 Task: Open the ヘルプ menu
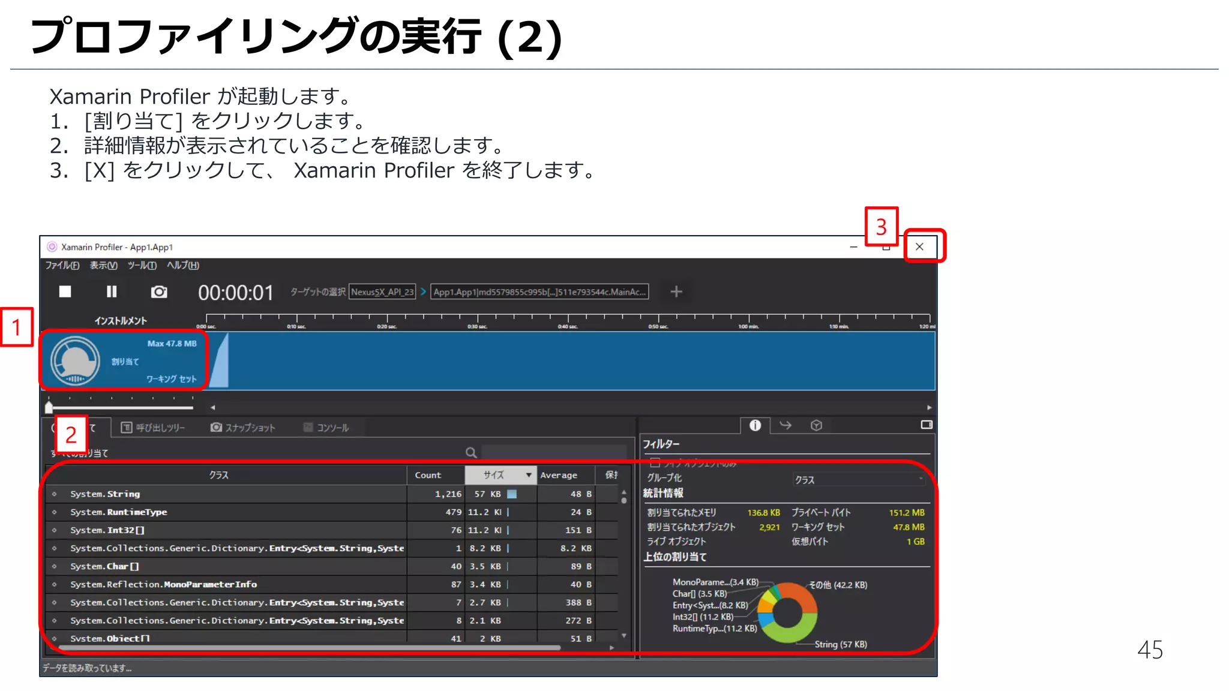[183, 265]
